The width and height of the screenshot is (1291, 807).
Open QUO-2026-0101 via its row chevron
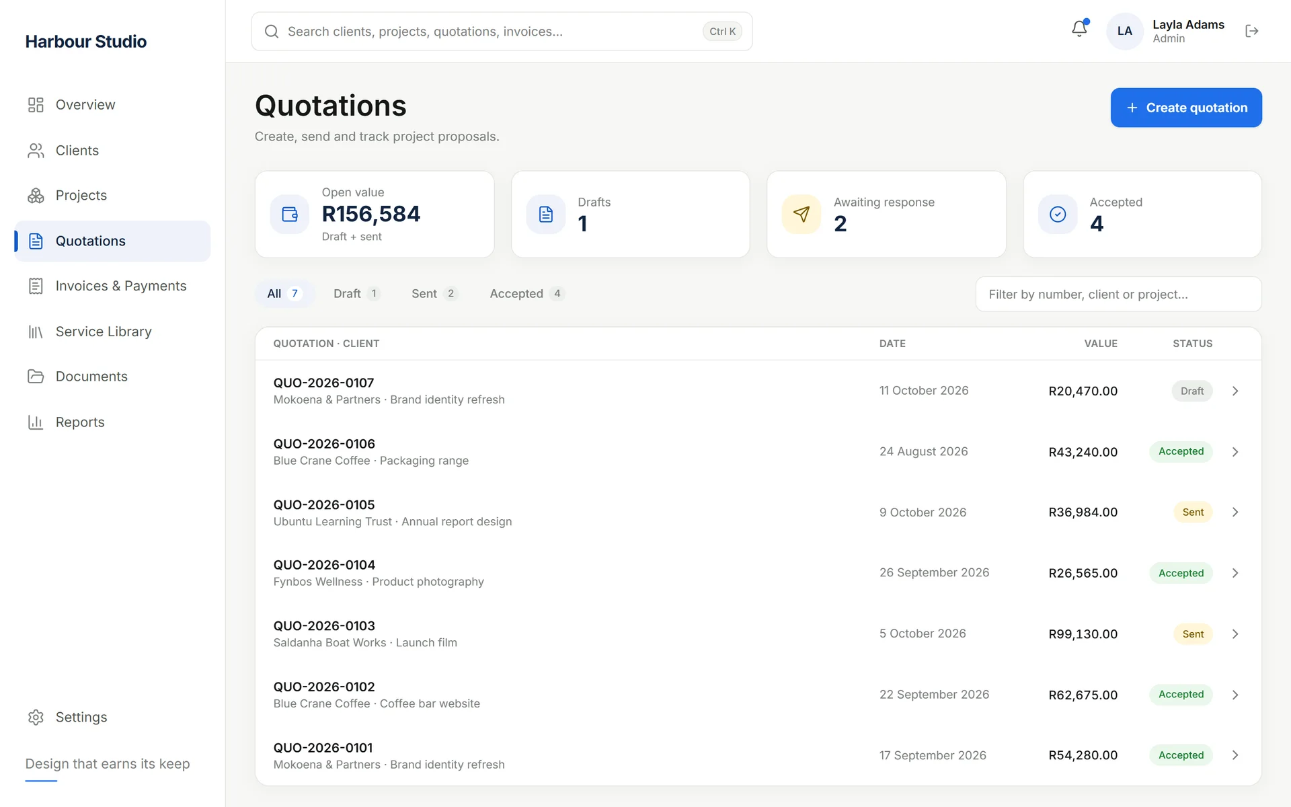(x=1235, y=755)
